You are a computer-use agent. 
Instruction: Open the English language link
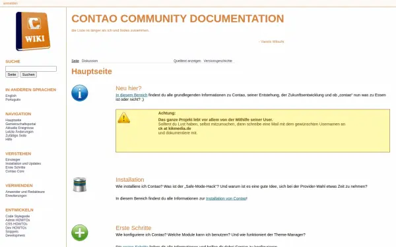[11, 96]
